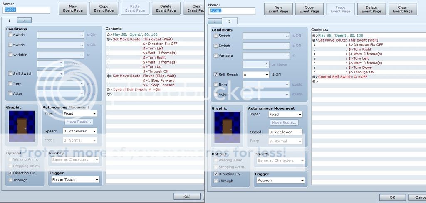Open the Autorun trigger dropdown

point(280,181)
